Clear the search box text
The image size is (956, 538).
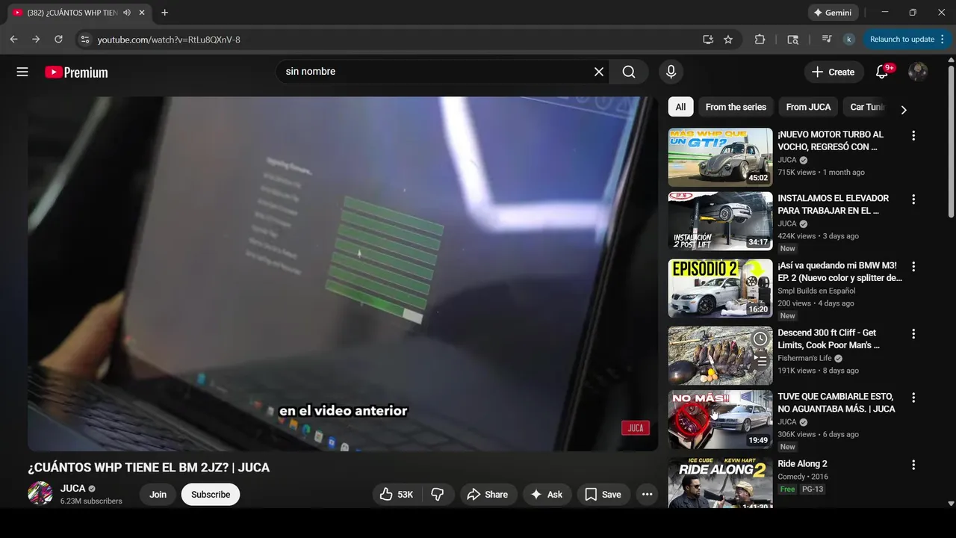(598, 72)
